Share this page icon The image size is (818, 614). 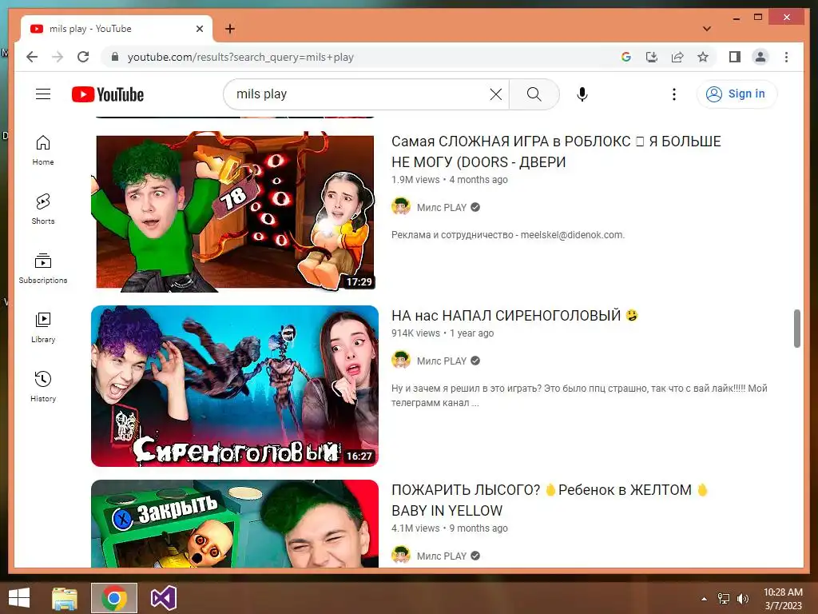pyautogui.click(x=677, y=57)
